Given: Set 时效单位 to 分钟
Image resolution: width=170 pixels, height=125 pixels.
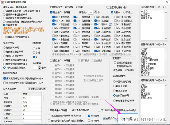Looking at the screenshot, I should point(34,48).
